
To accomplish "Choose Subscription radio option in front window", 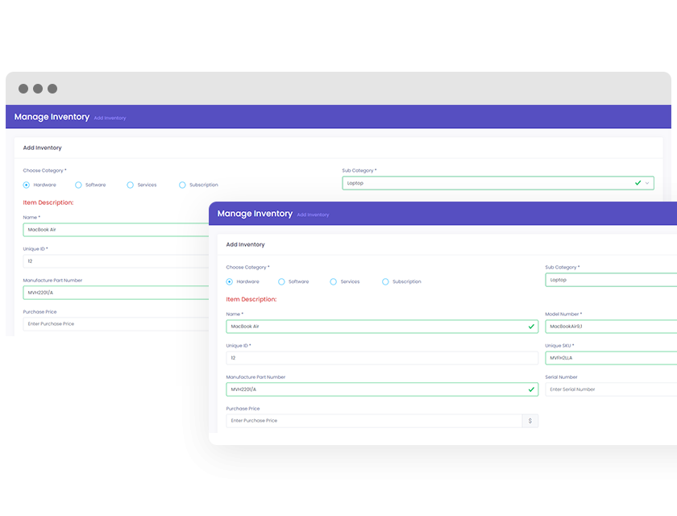I will point(385,281).
